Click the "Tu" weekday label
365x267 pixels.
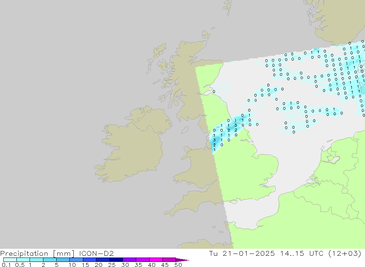(x=213, y=253)
